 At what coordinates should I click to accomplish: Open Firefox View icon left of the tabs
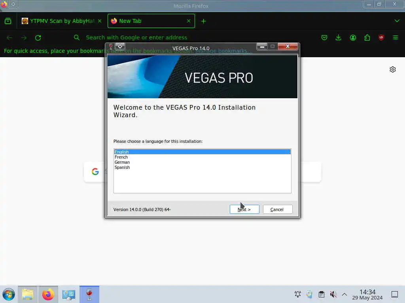(x=8, y=21)
